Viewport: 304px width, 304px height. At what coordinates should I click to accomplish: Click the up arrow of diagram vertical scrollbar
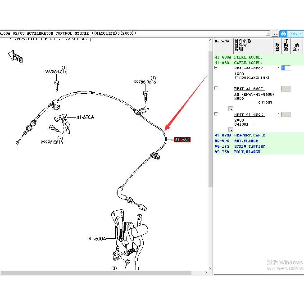click(x=210, y=41)
